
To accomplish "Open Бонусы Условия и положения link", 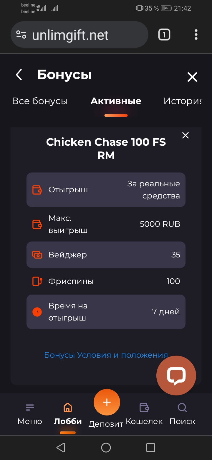I will point(106,355).
